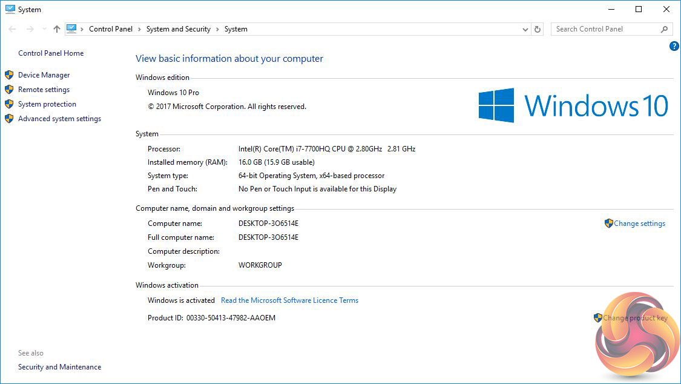Select the Control Panel breadcrumb
Image resolution: width=681 pixels, height=384 pixels.
[x=111, y=29]
